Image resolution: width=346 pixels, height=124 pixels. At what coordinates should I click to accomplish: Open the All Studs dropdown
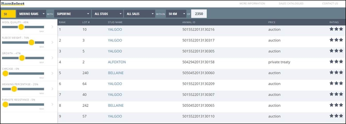tap(108, 14)
